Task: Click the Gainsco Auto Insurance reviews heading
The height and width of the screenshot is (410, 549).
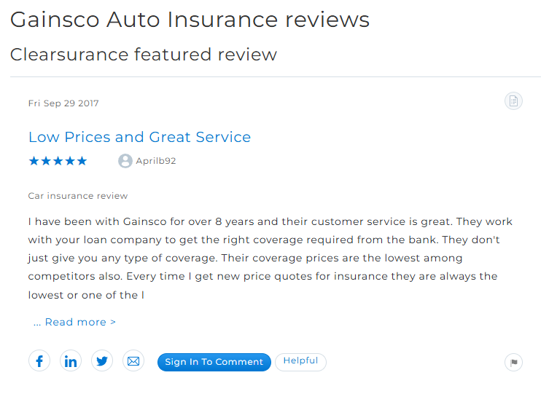Action: point(190,20)
